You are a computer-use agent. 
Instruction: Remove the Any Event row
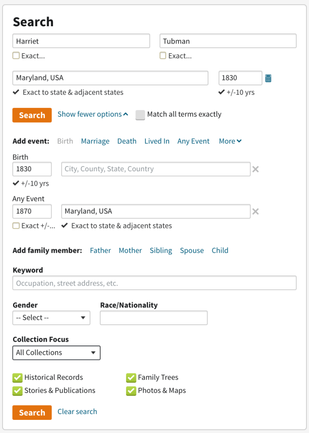coord(255,211)
